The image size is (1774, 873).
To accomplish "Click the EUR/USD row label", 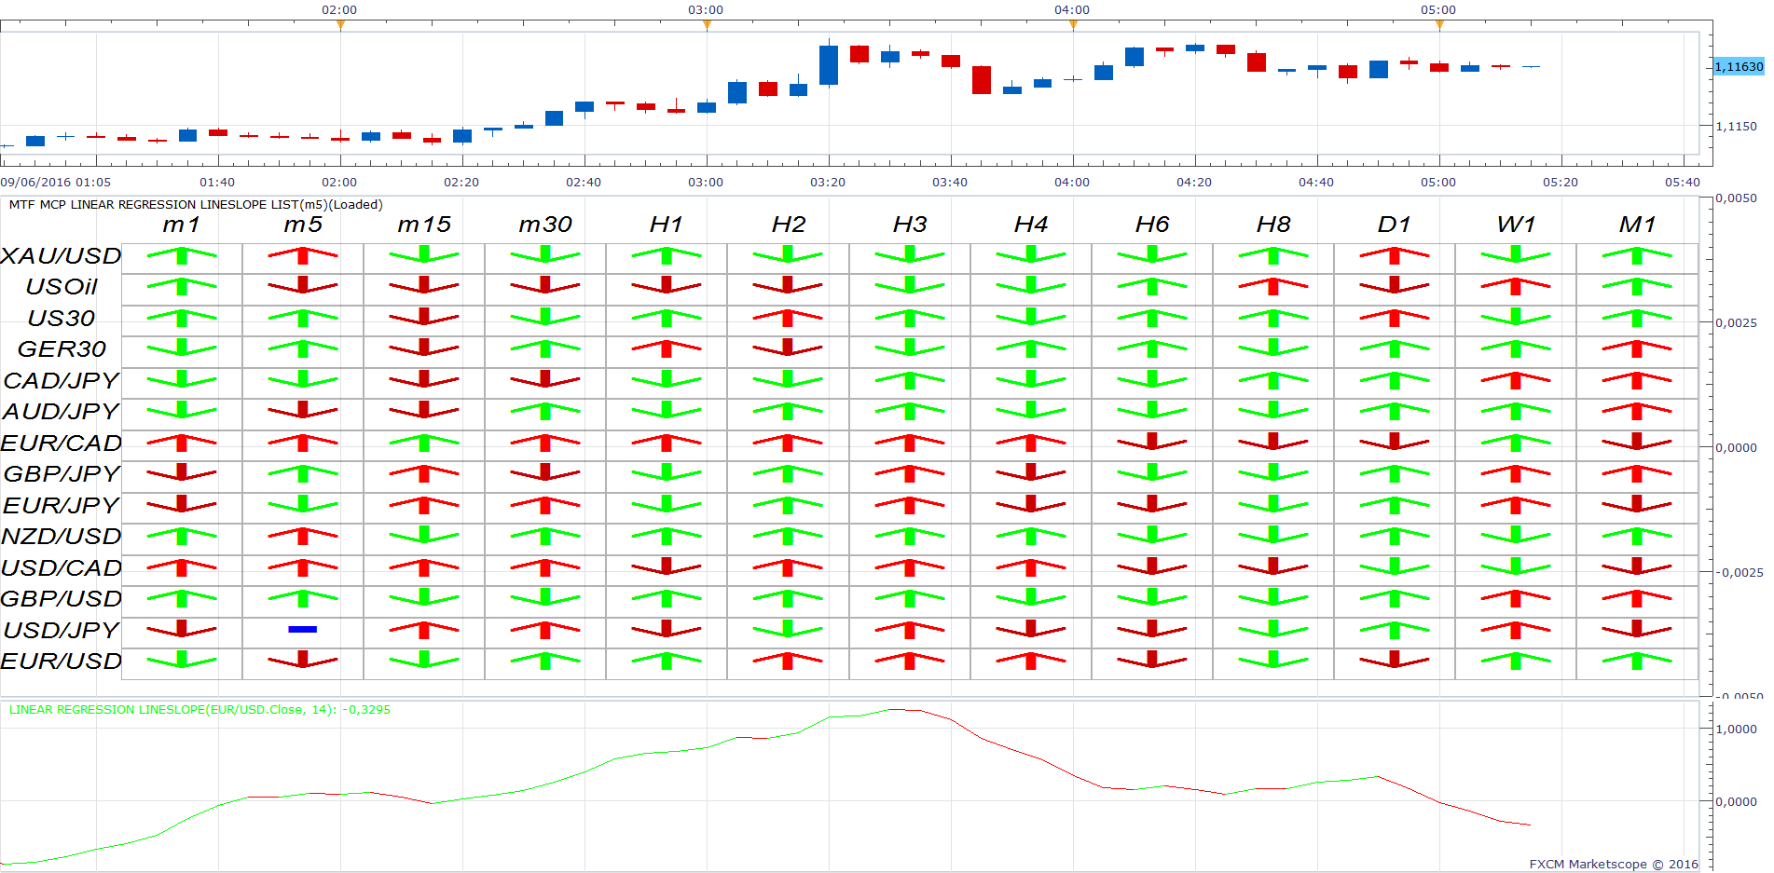I will click(x=62, y=662).
